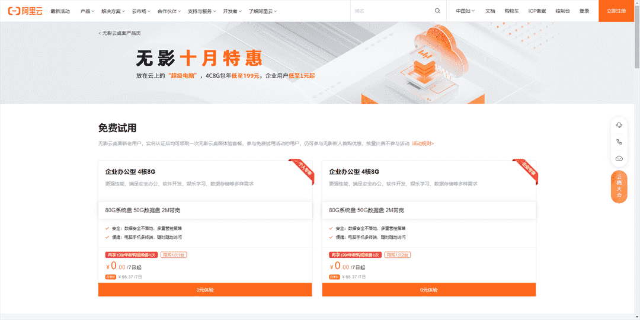Open the 中国站 region dropdown

[465, 11]
